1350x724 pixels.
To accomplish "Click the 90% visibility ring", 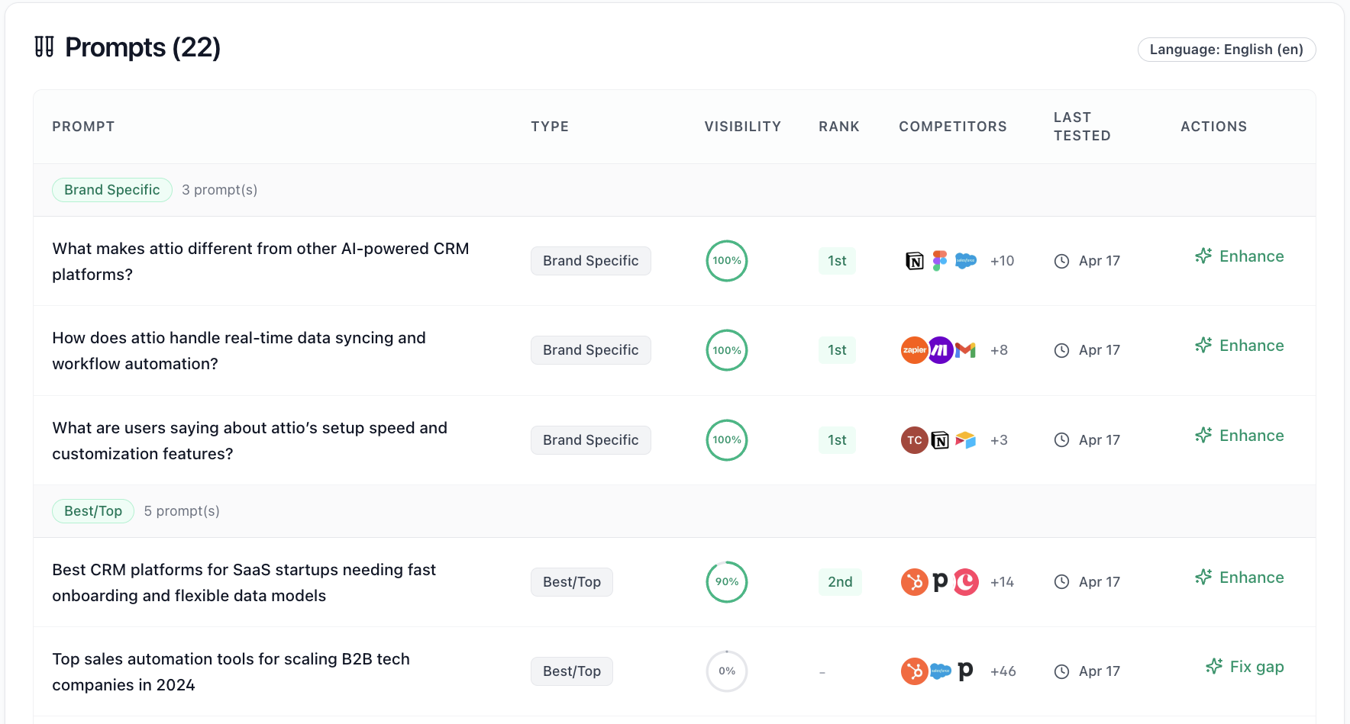I will [727, 582].
